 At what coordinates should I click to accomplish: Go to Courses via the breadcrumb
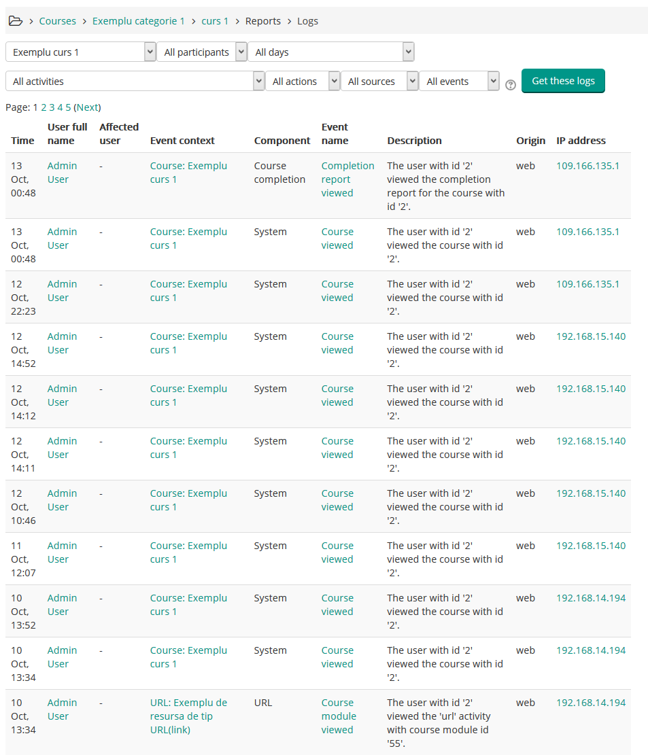tap(57, 20)
